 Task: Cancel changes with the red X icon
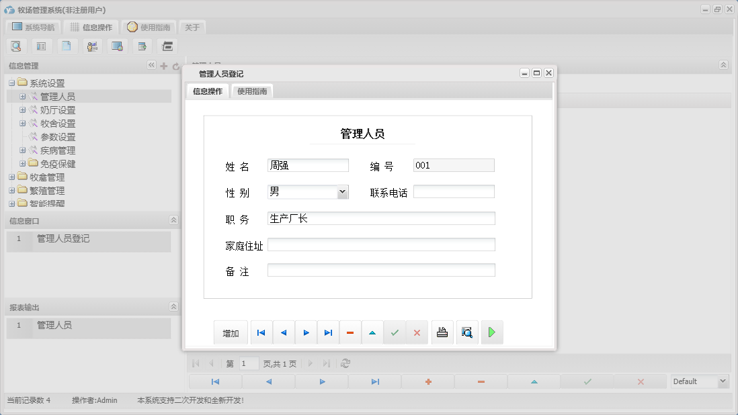pyautogui.click(x=417, y=332)
